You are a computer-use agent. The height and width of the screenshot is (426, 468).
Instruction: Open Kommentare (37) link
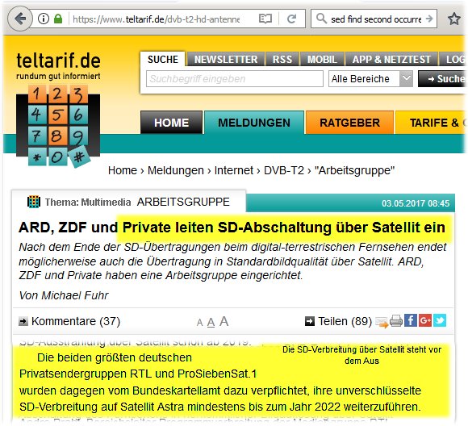(x=76, y=321)
